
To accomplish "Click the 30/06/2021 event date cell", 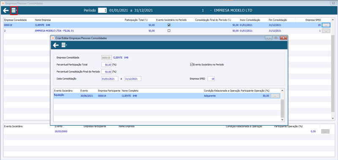I will (x=87, y=96).
